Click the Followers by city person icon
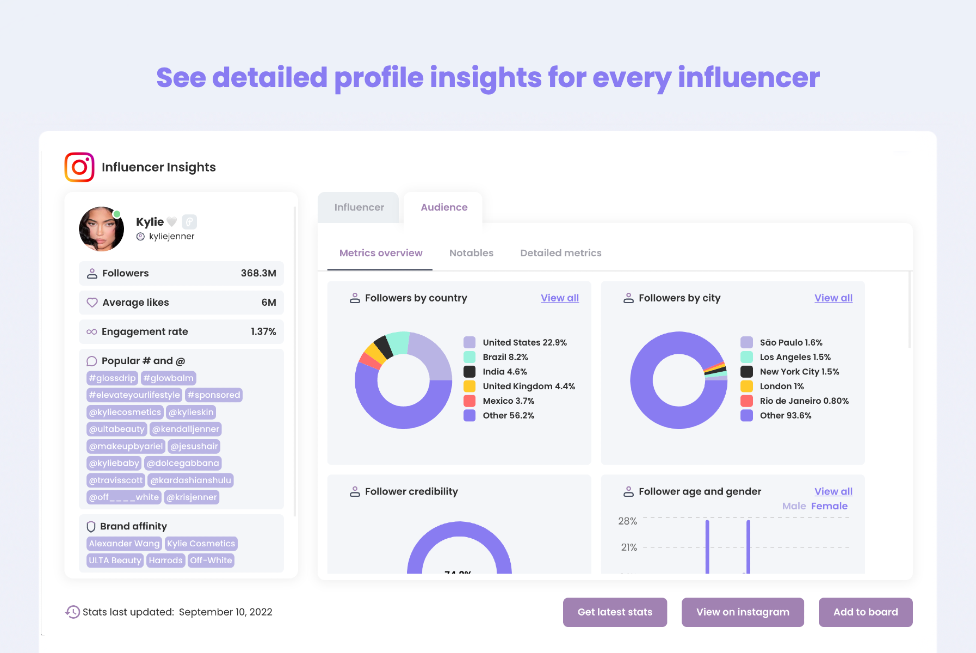 click(628, 298)
